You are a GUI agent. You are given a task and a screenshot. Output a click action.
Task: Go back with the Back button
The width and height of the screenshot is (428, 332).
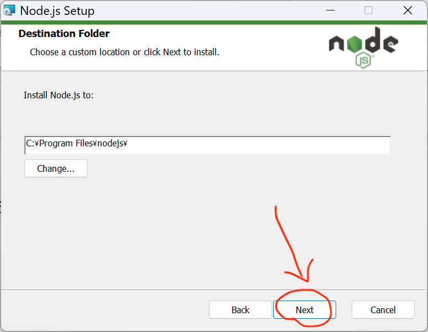[x=241, y=310]
